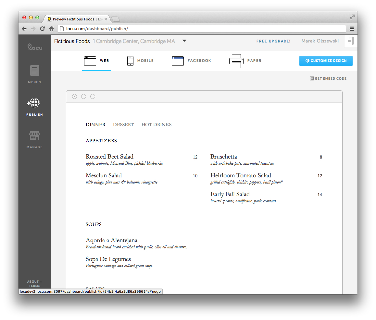
Task: Open the Publish globe icon
Action: click(x=34, y=103)
